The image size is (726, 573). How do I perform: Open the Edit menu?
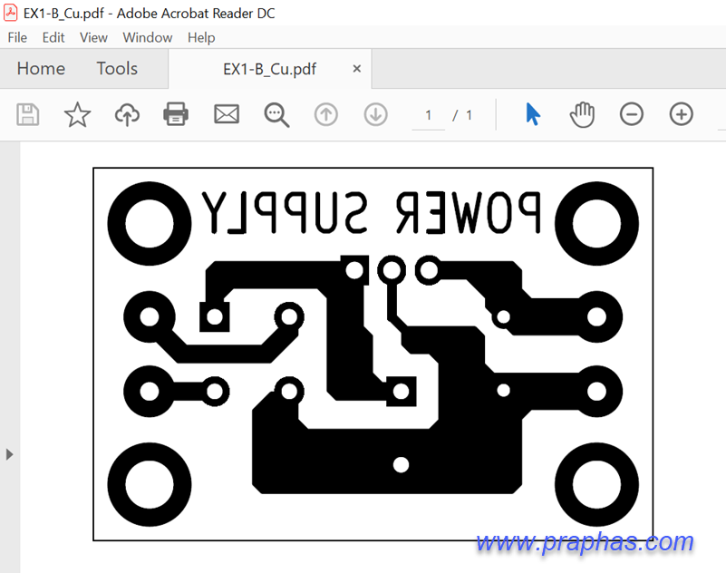(x=53, y=37)
